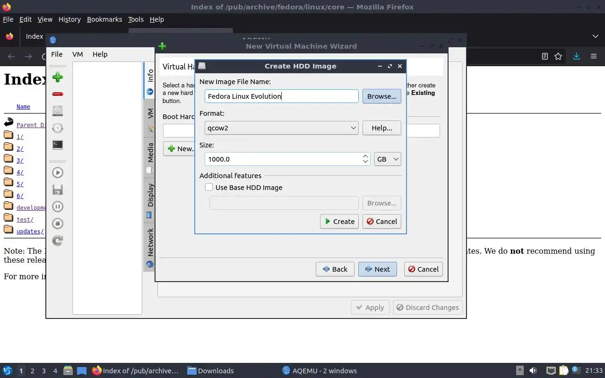This screenshot has height=378, width=605.
Task: Click the Help button beside Format
Action: 382,128
